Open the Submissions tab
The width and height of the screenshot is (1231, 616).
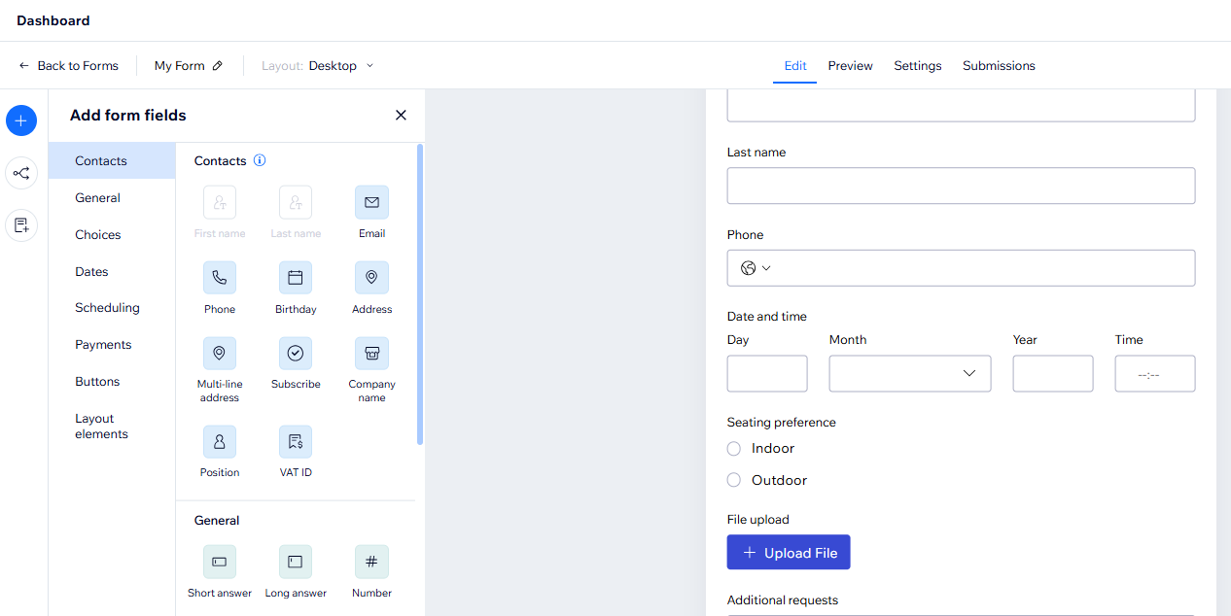(x=999, y=66)
